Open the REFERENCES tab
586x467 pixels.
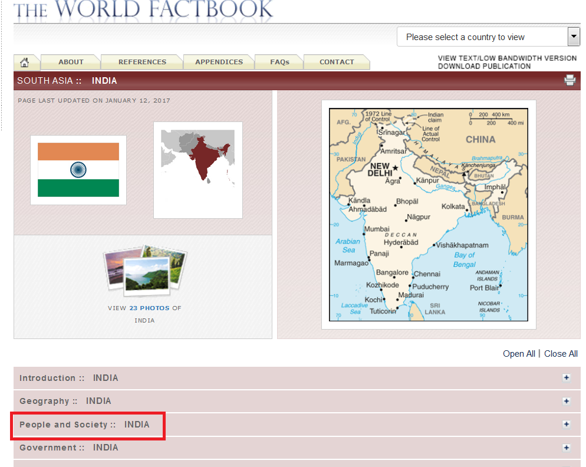coord(143,62)
